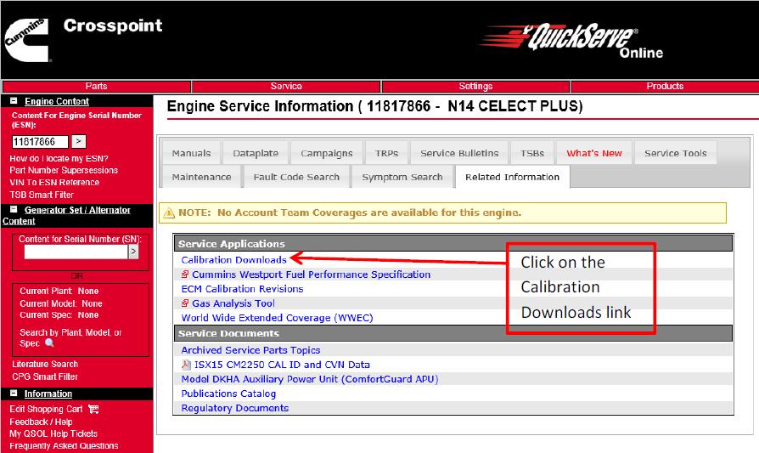Open My QSOL Help Tickets link
This screenshot has width=759, height=453.
coord(53,433)
